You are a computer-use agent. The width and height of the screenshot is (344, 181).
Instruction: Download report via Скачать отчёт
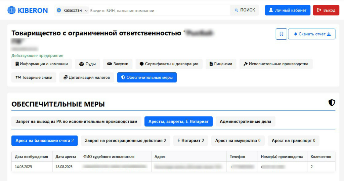click(311, 34)
